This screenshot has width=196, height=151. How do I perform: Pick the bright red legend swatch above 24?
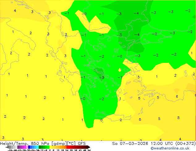(x=67, y=147)
